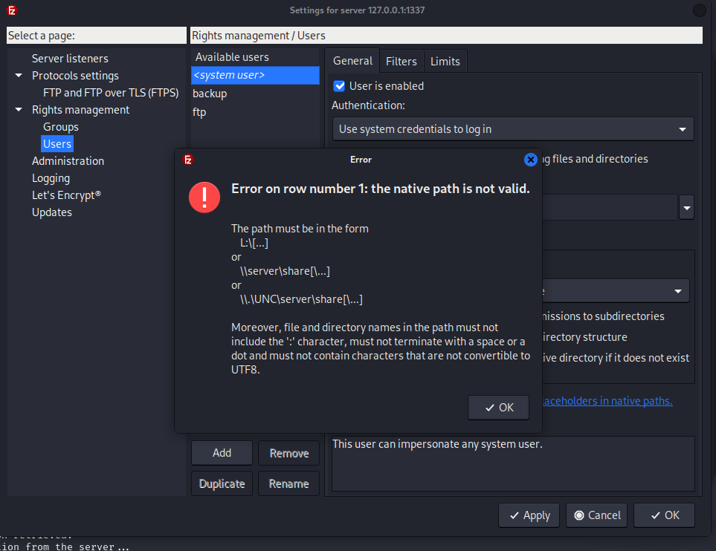Collapse the Rights management tree node
This screenshot has height=551, width=716.
(x=19, y=110)
